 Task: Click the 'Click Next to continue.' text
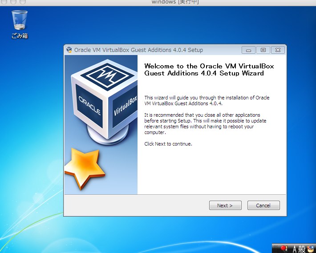pos(168,144)
